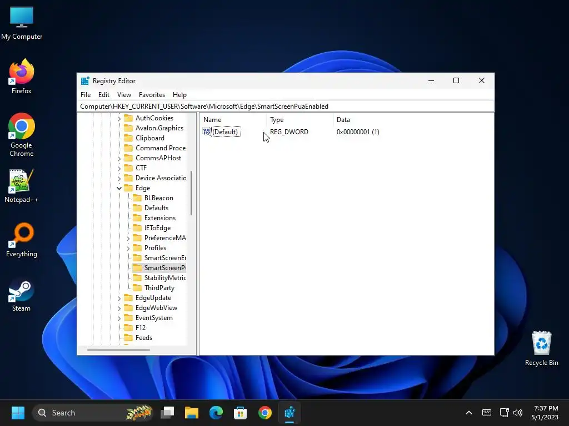Open Task View from the taskbar

(x=167, y=413)
